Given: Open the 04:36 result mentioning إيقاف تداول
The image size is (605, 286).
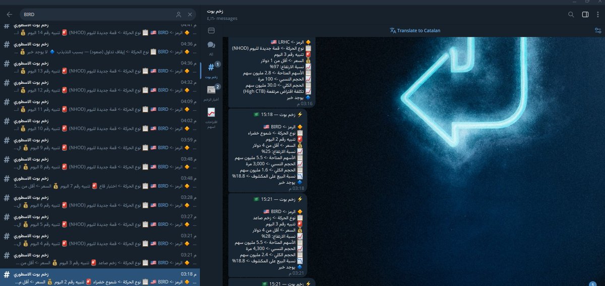Looking at the screenshot, I should click(100, 48).
